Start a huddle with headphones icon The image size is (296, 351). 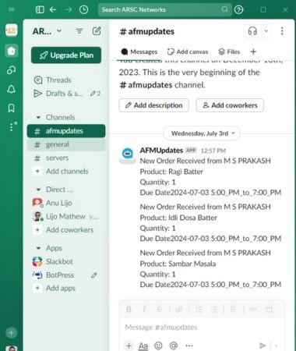coord(252,31)
